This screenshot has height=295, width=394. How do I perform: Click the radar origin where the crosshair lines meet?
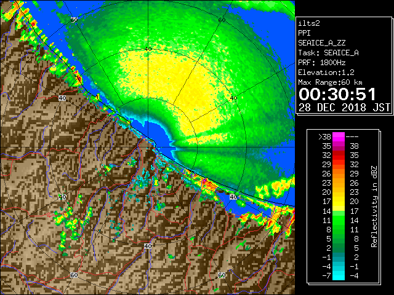pyautogui.click(x=148, y=147)
